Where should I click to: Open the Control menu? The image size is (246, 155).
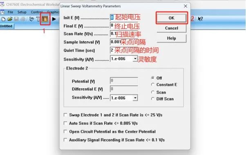click(x=36, y=12)
